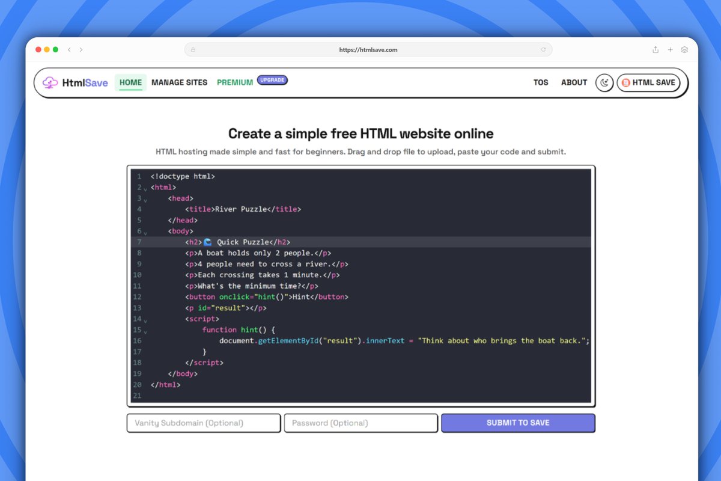Click browser back arrow
This screenshot has height=481, width=721.
click(x=69, y=50)
